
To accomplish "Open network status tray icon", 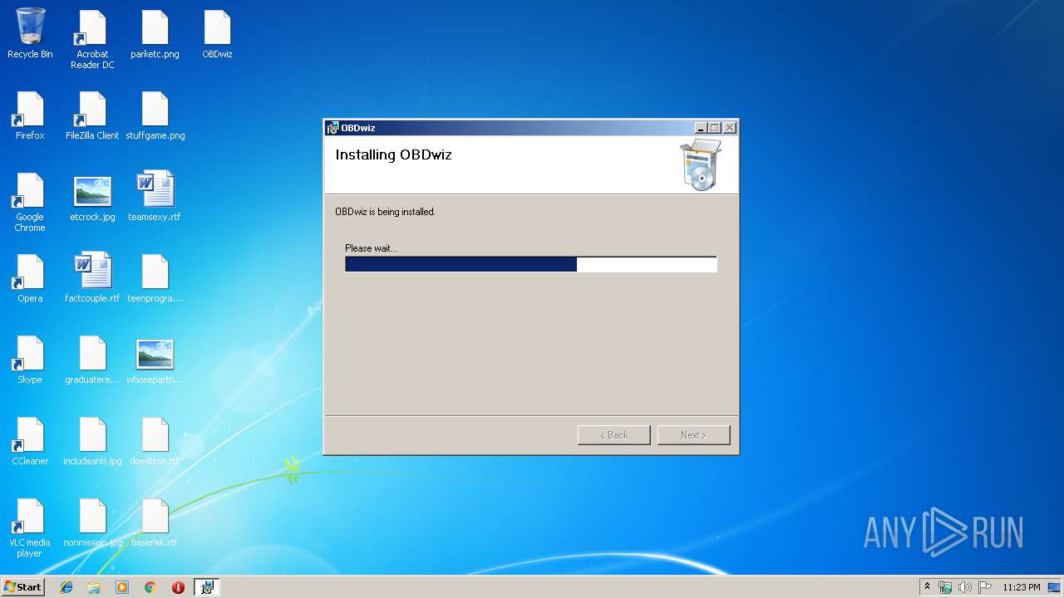I will point(945,587).
